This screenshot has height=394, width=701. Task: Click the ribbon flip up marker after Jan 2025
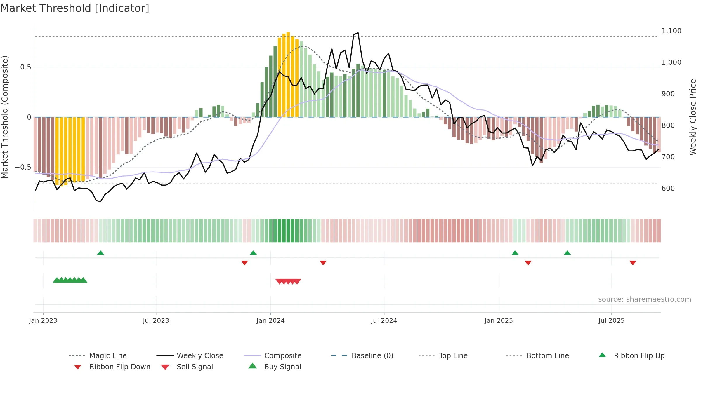tap(515, 253)
